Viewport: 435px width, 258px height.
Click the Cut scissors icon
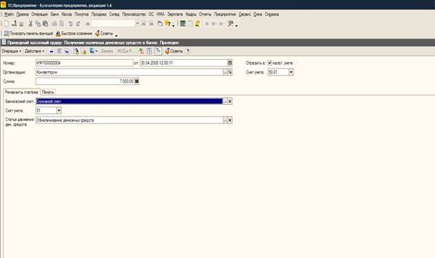tap(30, 24)
